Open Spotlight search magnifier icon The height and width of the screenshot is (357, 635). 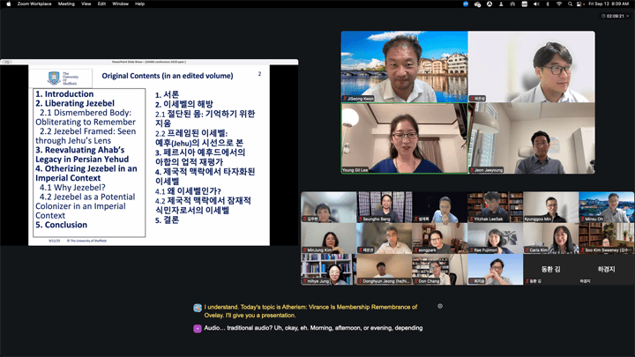pos(570,4)
